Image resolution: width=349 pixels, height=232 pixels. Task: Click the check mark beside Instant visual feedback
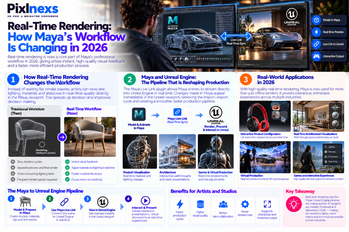[67, 162]
